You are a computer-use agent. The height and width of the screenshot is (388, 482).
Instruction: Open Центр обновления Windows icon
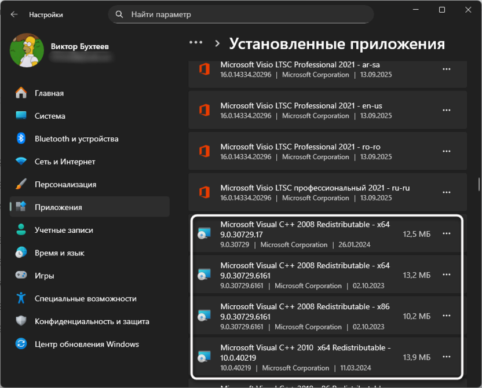(x=21, y=344)
